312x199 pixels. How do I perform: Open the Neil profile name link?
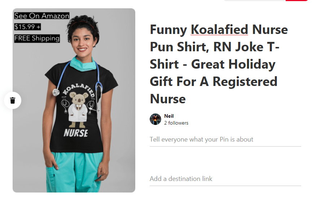pyautogui.click(x=169, y=116)
